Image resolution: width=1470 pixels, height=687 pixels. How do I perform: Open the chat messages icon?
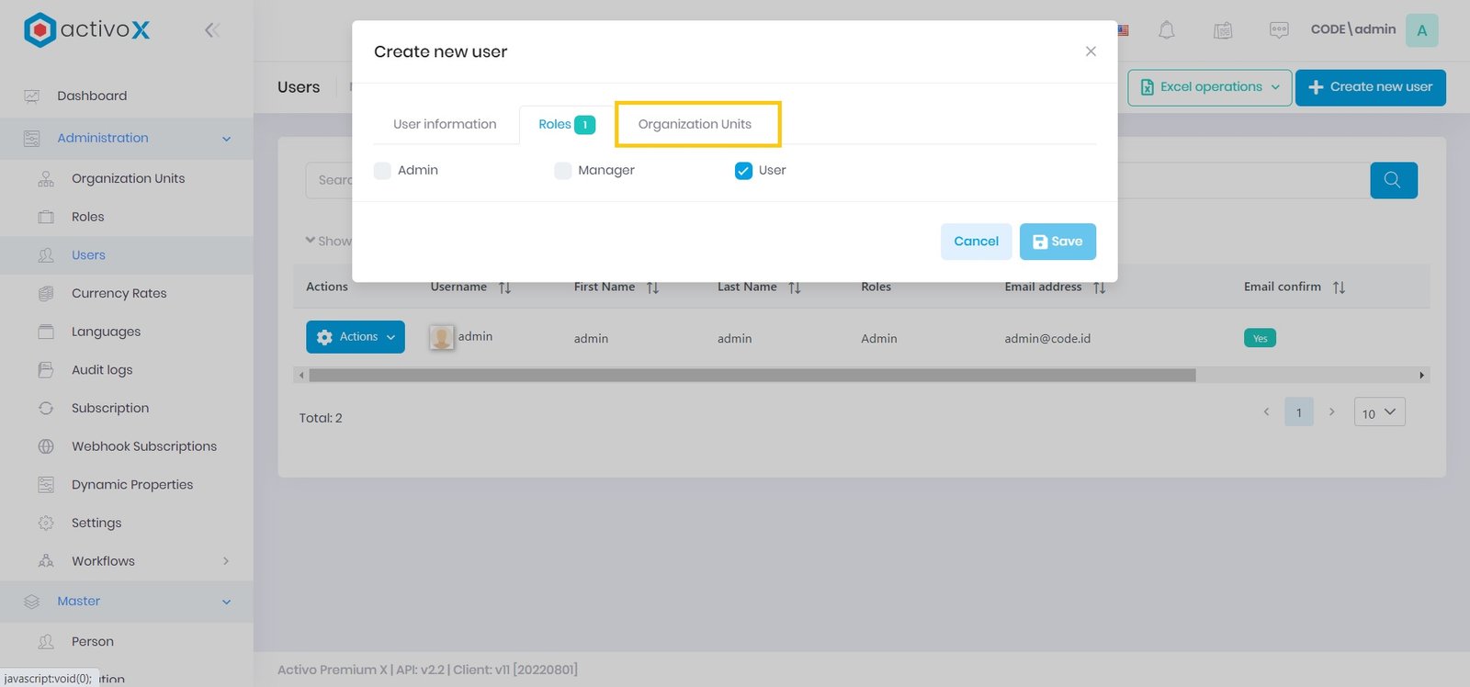pos(1278,30)
